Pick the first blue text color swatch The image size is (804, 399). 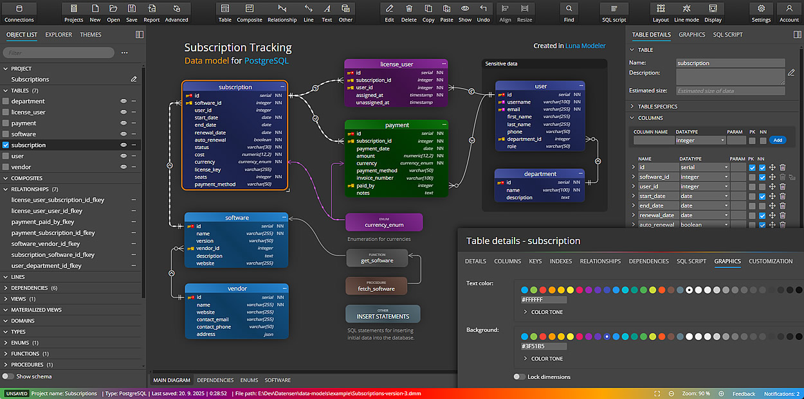click(x=525, y=290)
